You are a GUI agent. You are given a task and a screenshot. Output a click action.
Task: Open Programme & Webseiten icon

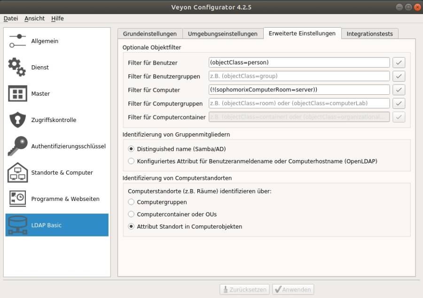coord(17,199)
